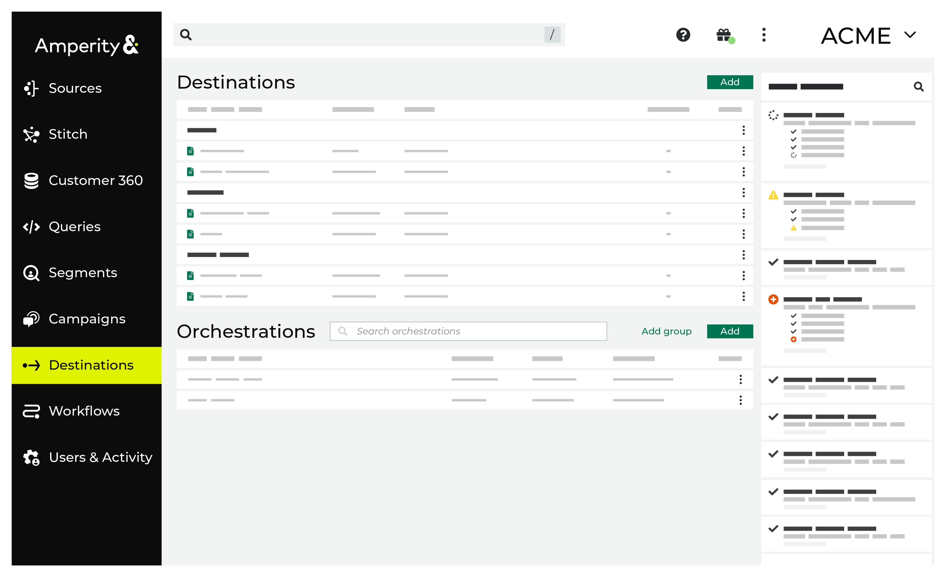Image resolution: width=946 pixels, height=577 pixels.
Task: Click Add button beside Orchestrations heading
Action: coord(730,331)
